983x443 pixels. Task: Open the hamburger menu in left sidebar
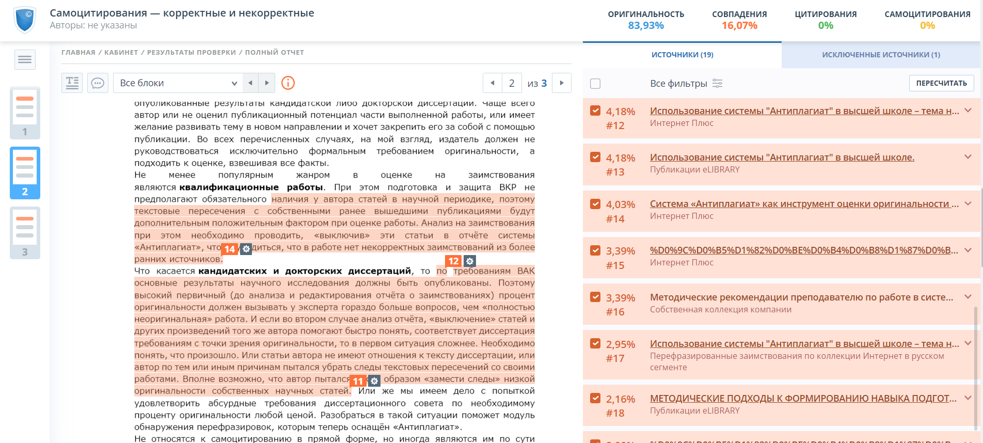point(25,60)
